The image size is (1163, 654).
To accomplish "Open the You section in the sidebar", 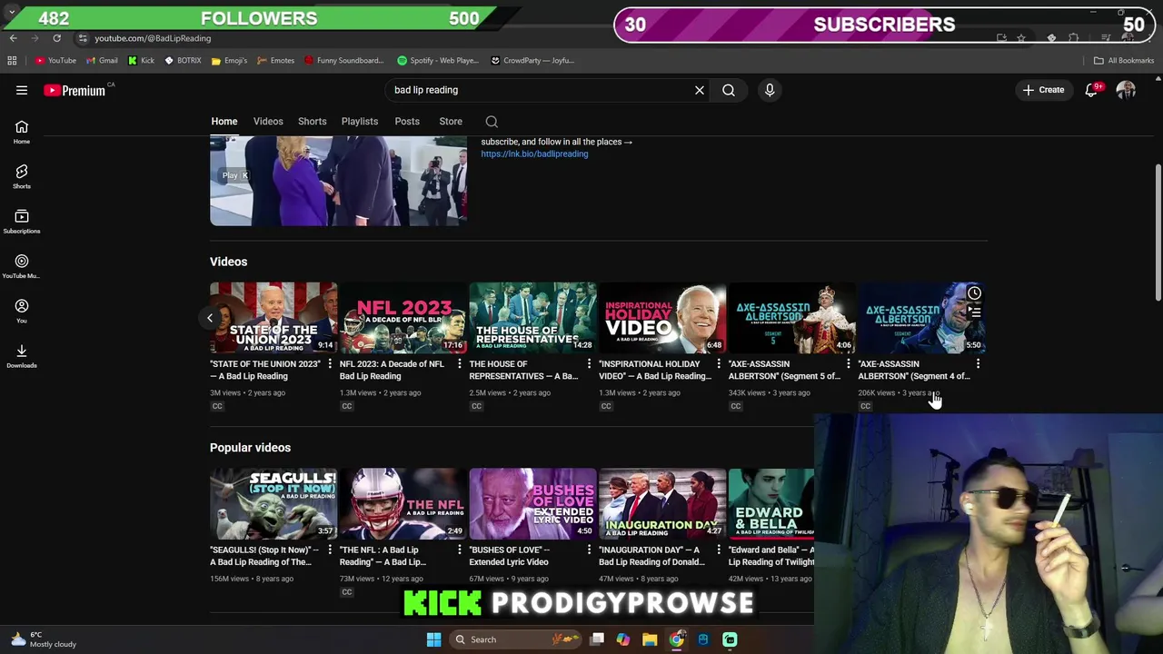I will (22, 312).
